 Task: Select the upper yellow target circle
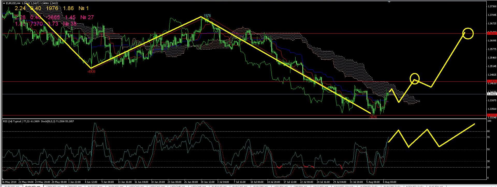[x=468, y=33]
